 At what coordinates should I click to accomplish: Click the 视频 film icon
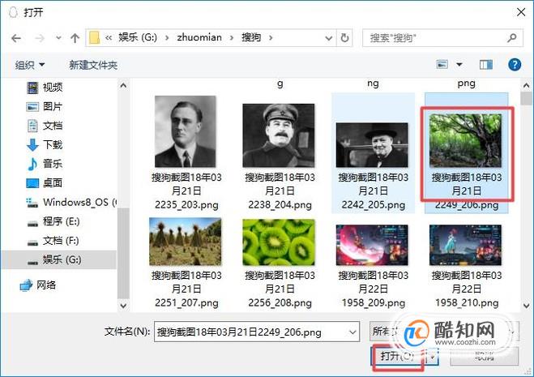point(32,88)
